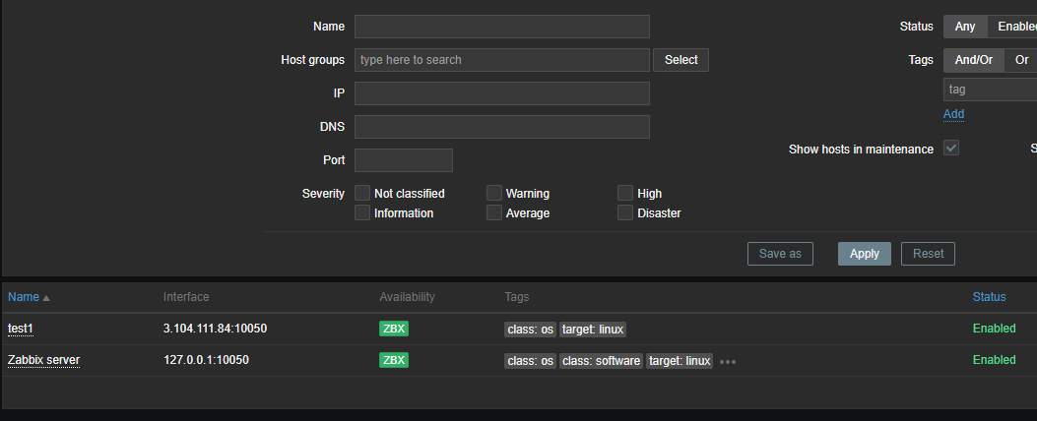Check the High severity checkbox
This screenshot has height=421, width=1037.
(x=625, y=193)
